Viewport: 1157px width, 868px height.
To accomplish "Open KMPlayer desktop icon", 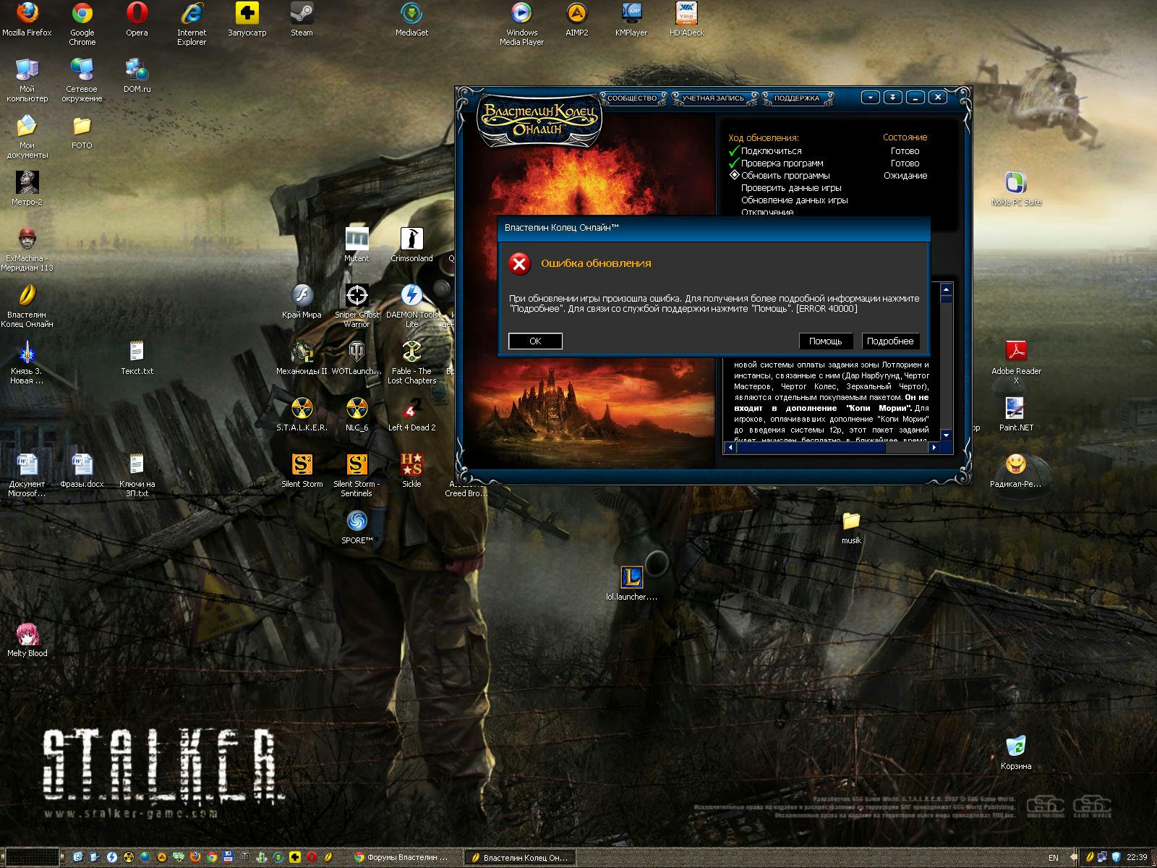I will (631, 19).
